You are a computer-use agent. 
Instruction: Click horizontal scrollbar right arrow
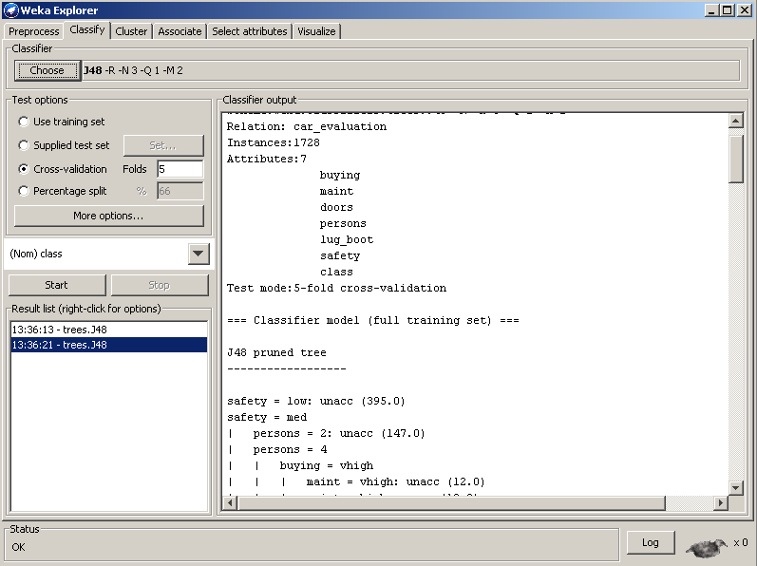click(x=721, y=502)
